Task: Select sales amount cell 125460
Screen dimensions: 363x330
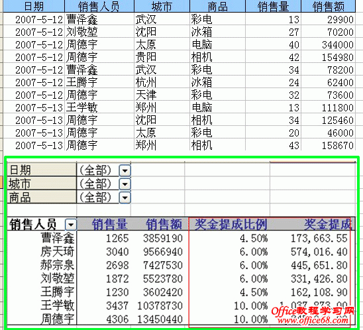Action: (328, 120)
